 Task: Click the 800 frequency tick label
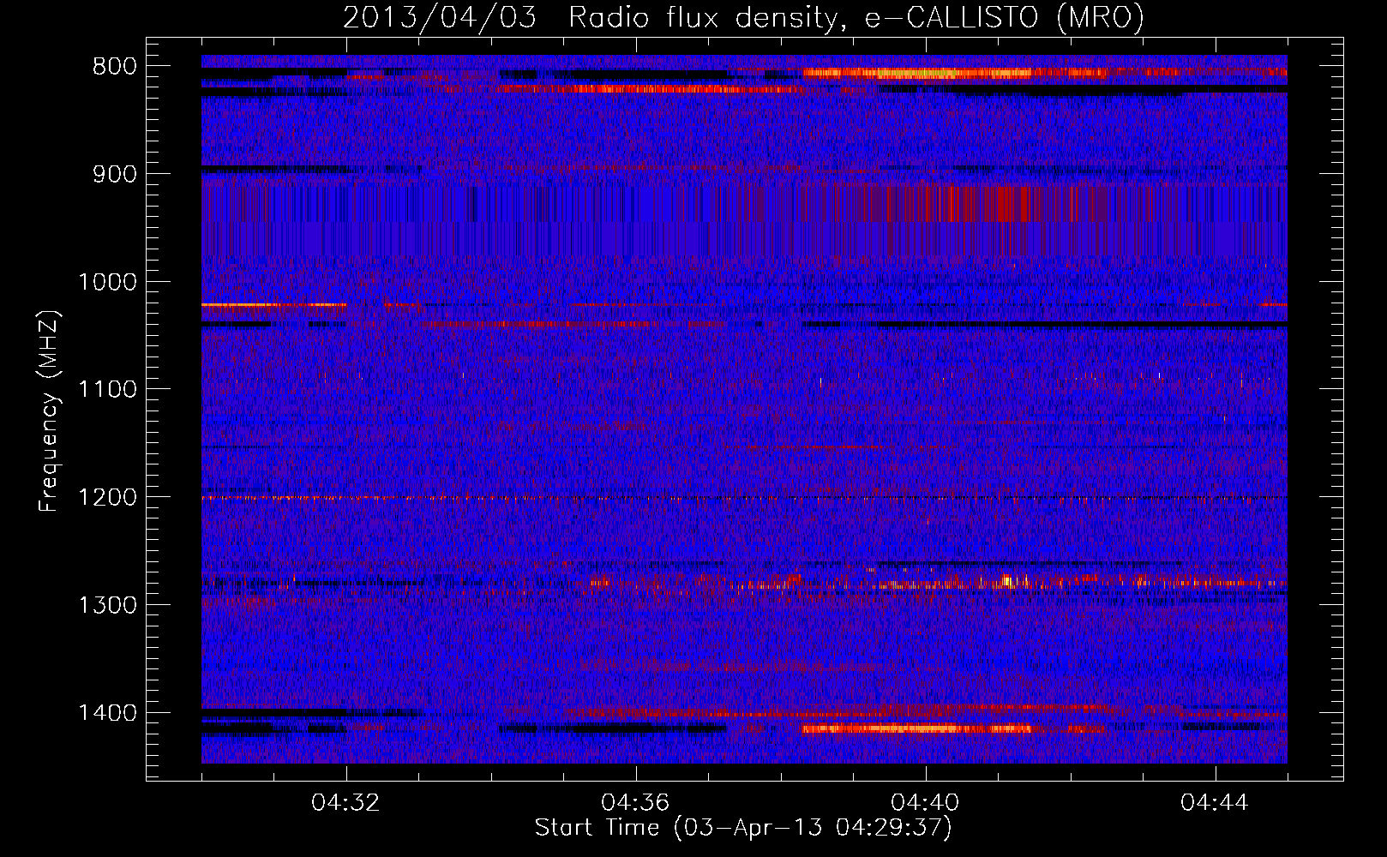[x=114, y=67]
